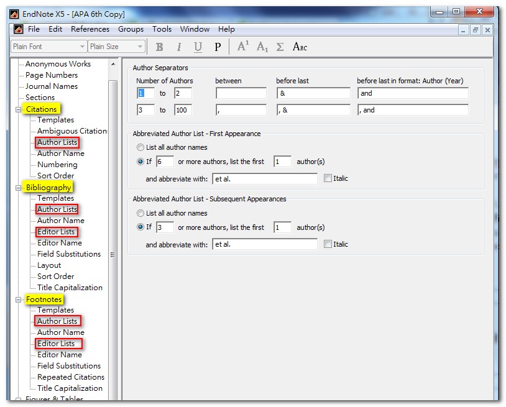This screenshot has width=506, height=407.
Task: Apply bold formatting with the B icon
Action: point(159,47)
